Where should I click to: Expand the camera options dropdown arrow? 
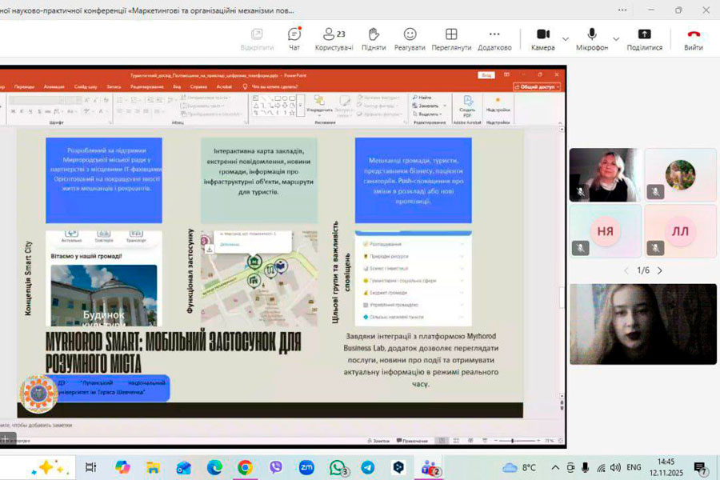(566, 38)
